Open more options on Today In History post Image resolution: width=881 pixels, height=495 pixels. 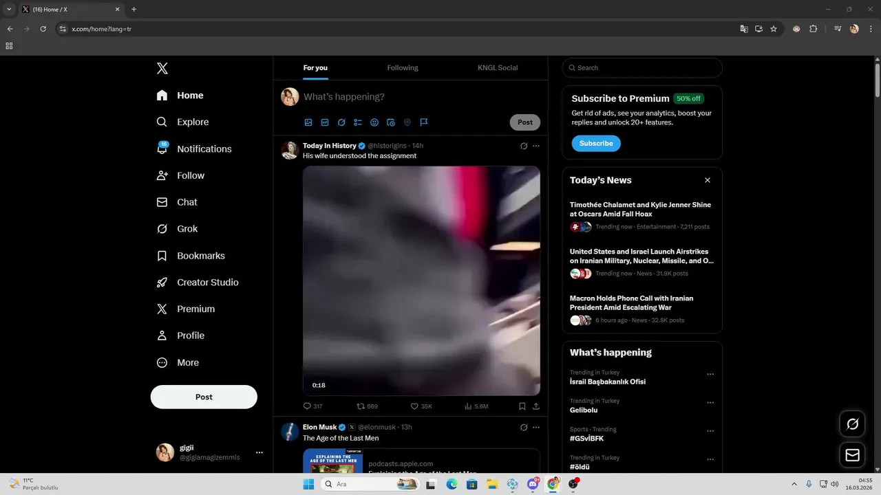(536, 146)
